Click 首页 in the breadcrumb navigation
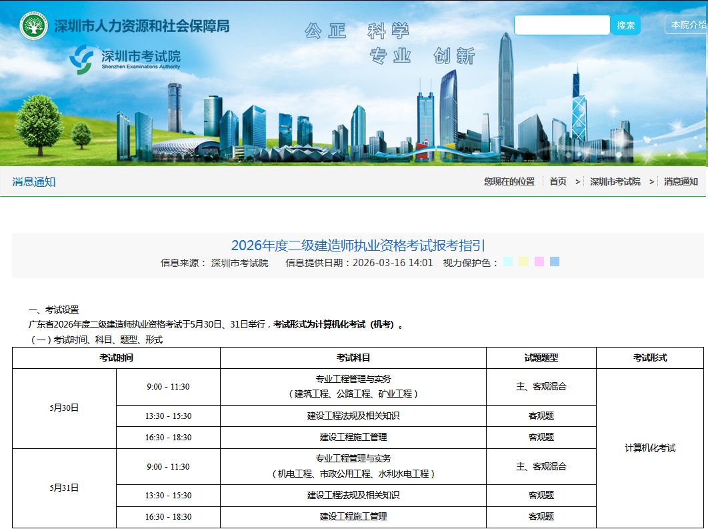This screenshot has height=529, width=708. coord(557,181)
